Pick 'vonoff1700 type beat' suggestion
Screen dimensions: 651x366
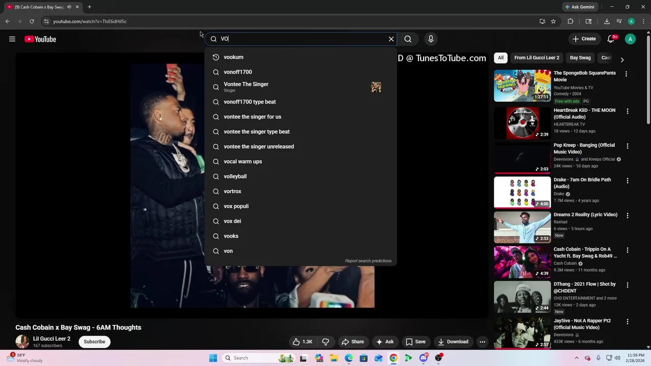(x=301, y=102)
